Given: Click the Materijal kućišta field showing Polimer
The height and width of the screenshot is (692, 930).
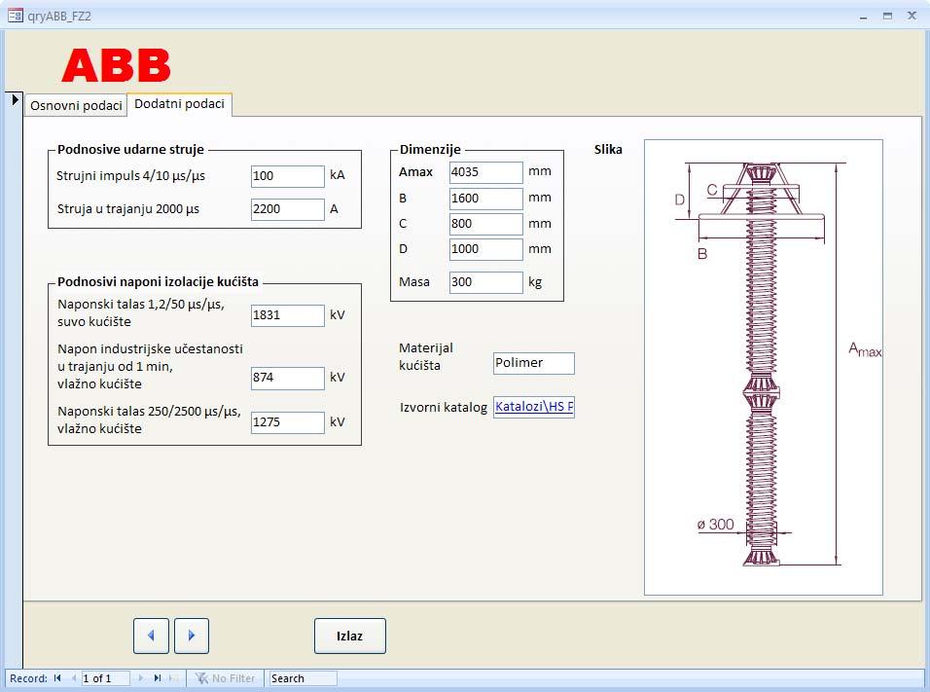Looking at the screenshot, I should [x=534, y=363].
